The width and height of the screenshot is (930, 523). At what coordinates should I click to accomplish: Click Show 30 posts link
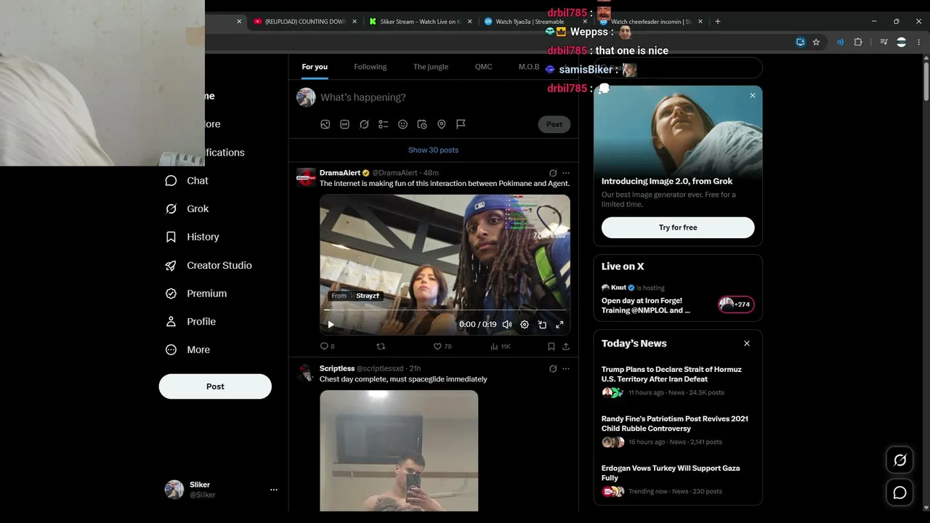coord(434,150)
